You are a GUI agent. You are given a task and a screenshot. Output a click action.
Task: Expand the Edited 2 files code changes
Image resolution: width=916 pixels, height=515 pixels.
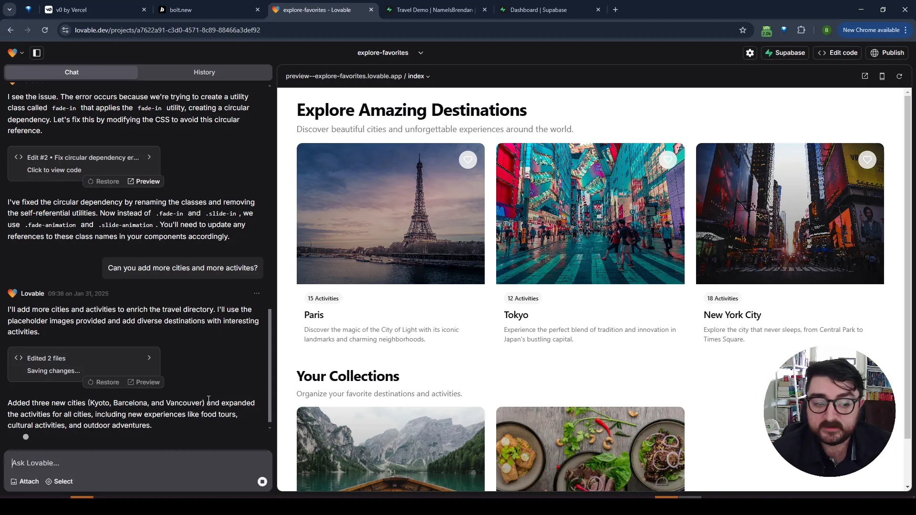pos(149,358)
